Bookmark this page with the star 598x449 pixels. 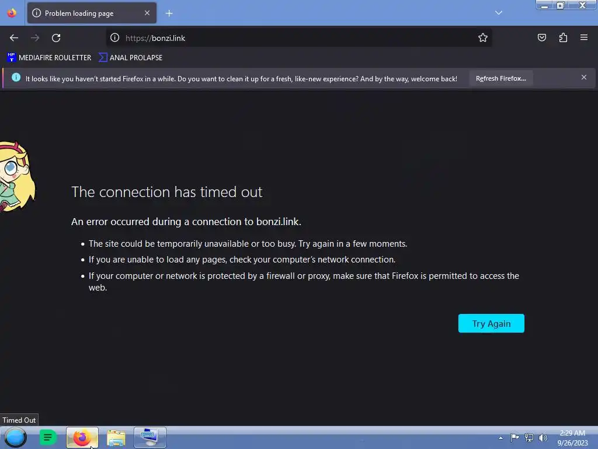point(483,37)
